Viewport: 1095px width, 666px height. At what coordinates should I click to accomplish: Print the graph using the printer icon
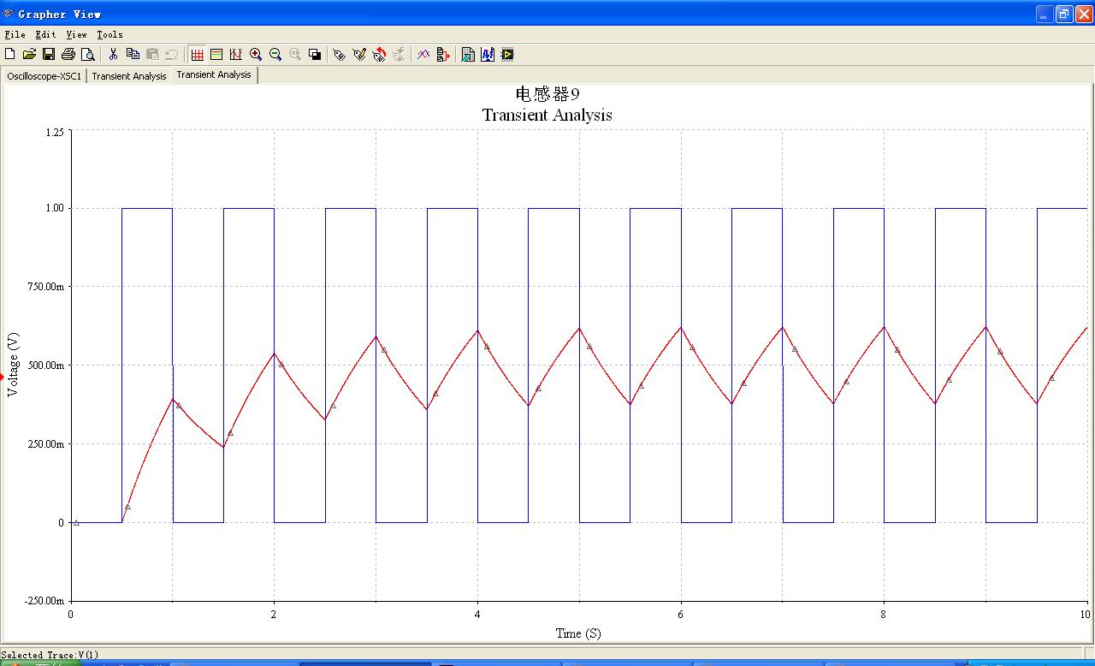point(68,54)
